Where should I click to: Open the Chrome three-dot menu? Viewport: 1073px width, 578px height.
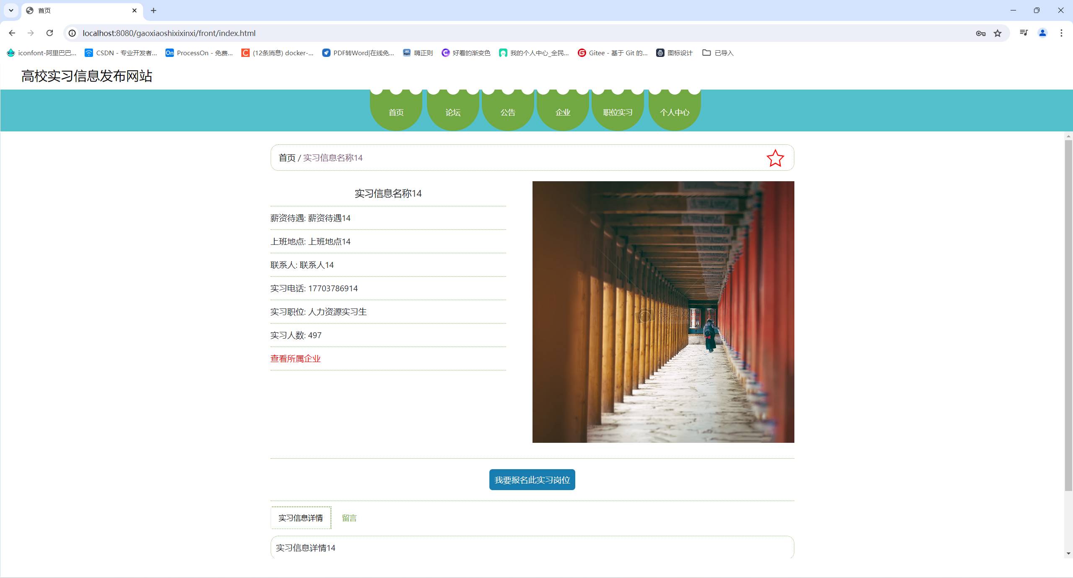[x=1061, y=33]
